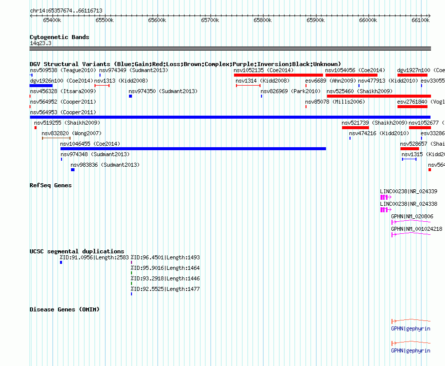Viewport: 445px width, 366px height.
Task: Click the nsv1052135 (Coe2014) red loss bar
Action: click(278, 75)
